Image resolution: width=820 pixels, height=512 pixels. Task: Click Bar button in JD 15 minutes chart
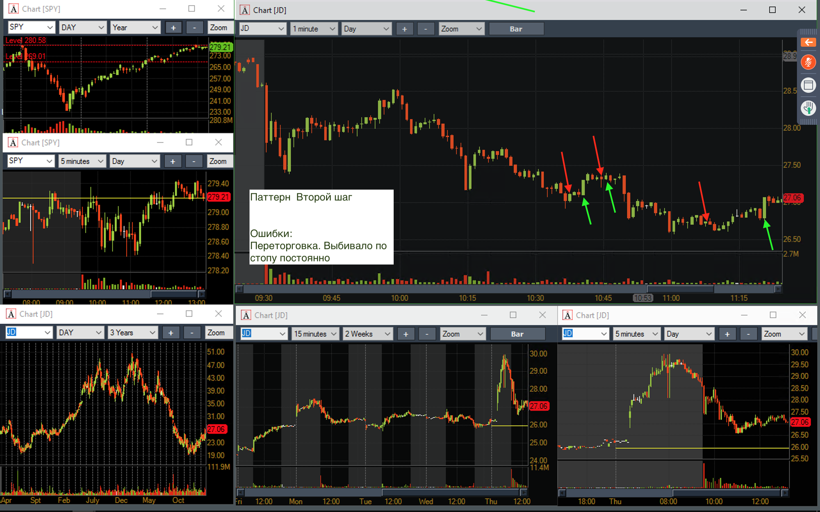pos(517,334)
